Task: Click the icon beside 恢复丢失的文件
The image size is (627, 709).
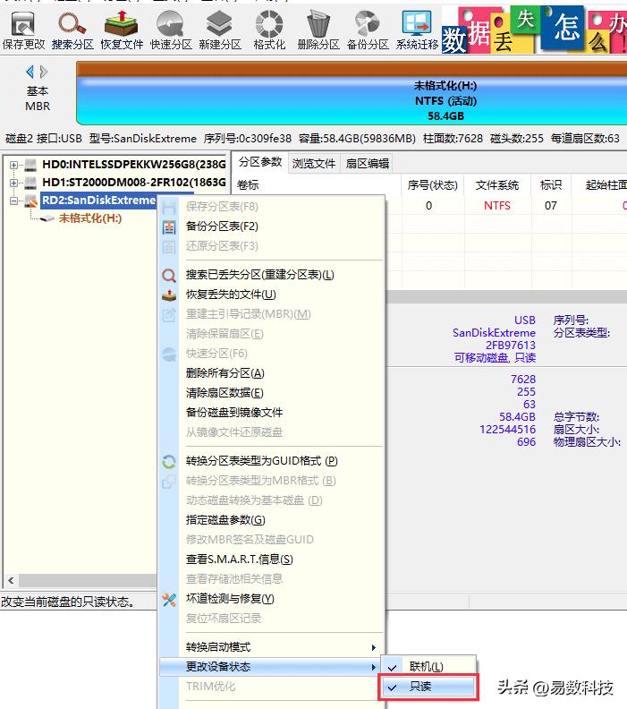Action: (x=169, y=295)
